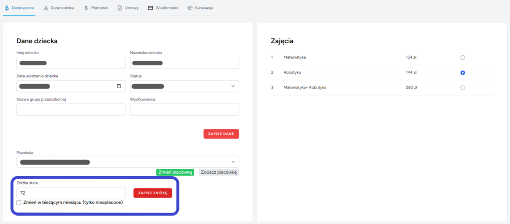Select the Matematyka radio button
This screenshot has height=224, width=510.
pyautogui.click(x=463, y=58)
